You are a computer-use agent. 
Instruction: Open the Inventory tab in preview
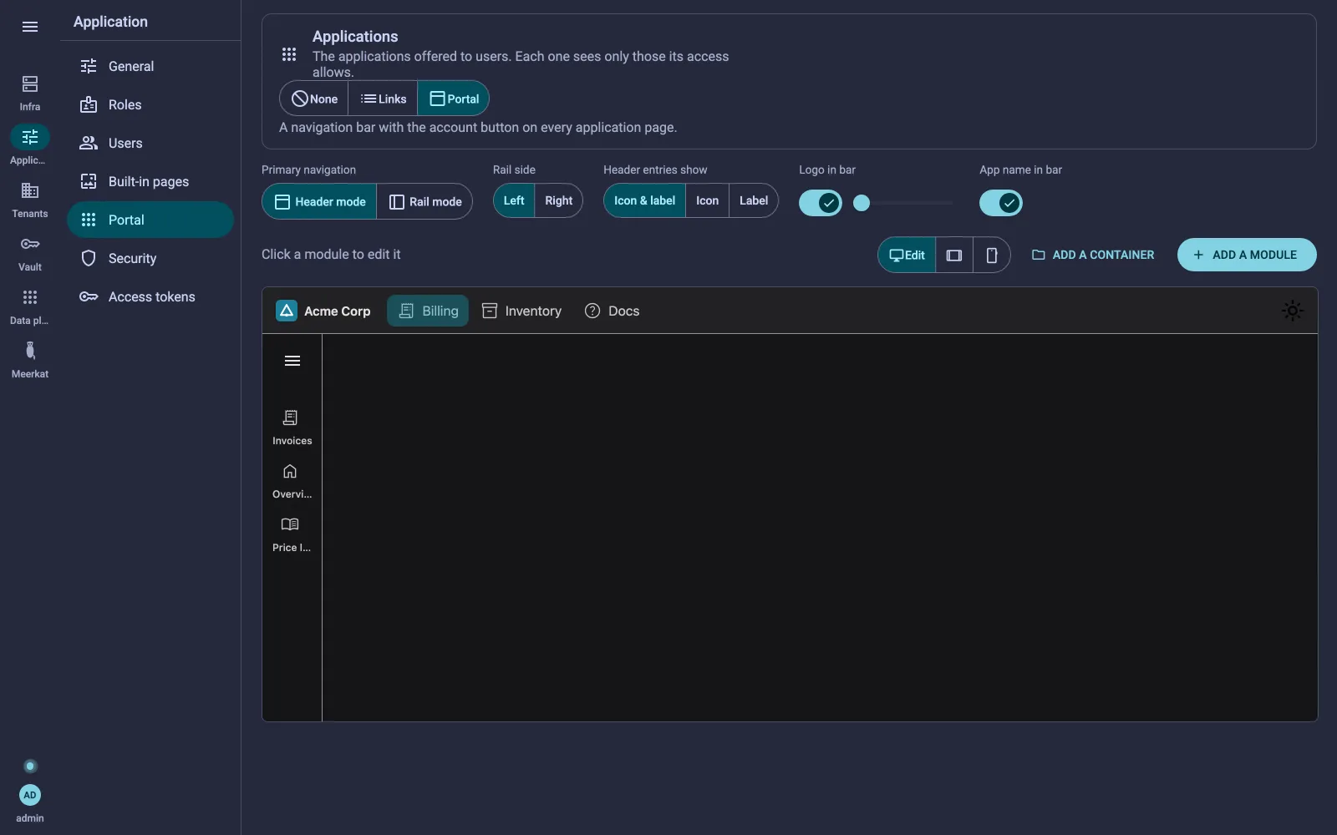(x=521, y=311)
